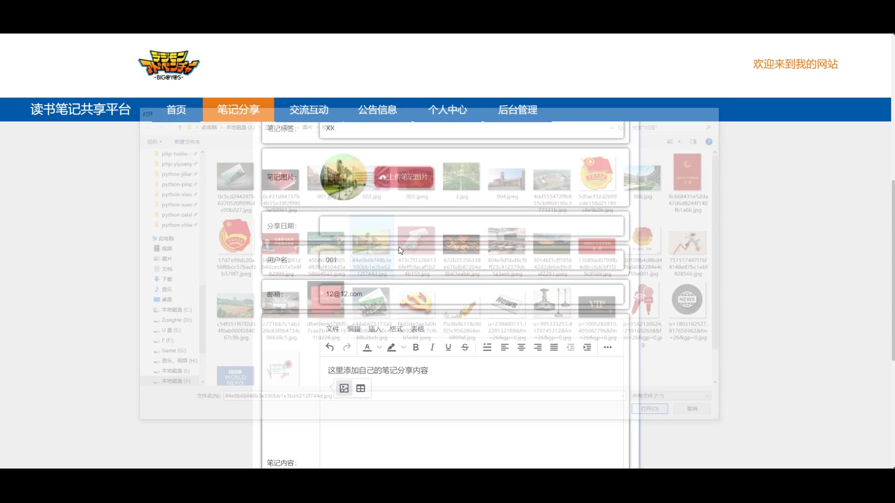Viewport: 895px width, 503px height.
Task: Open the 插入 editor menu
Action: click(x=375, y=329)
